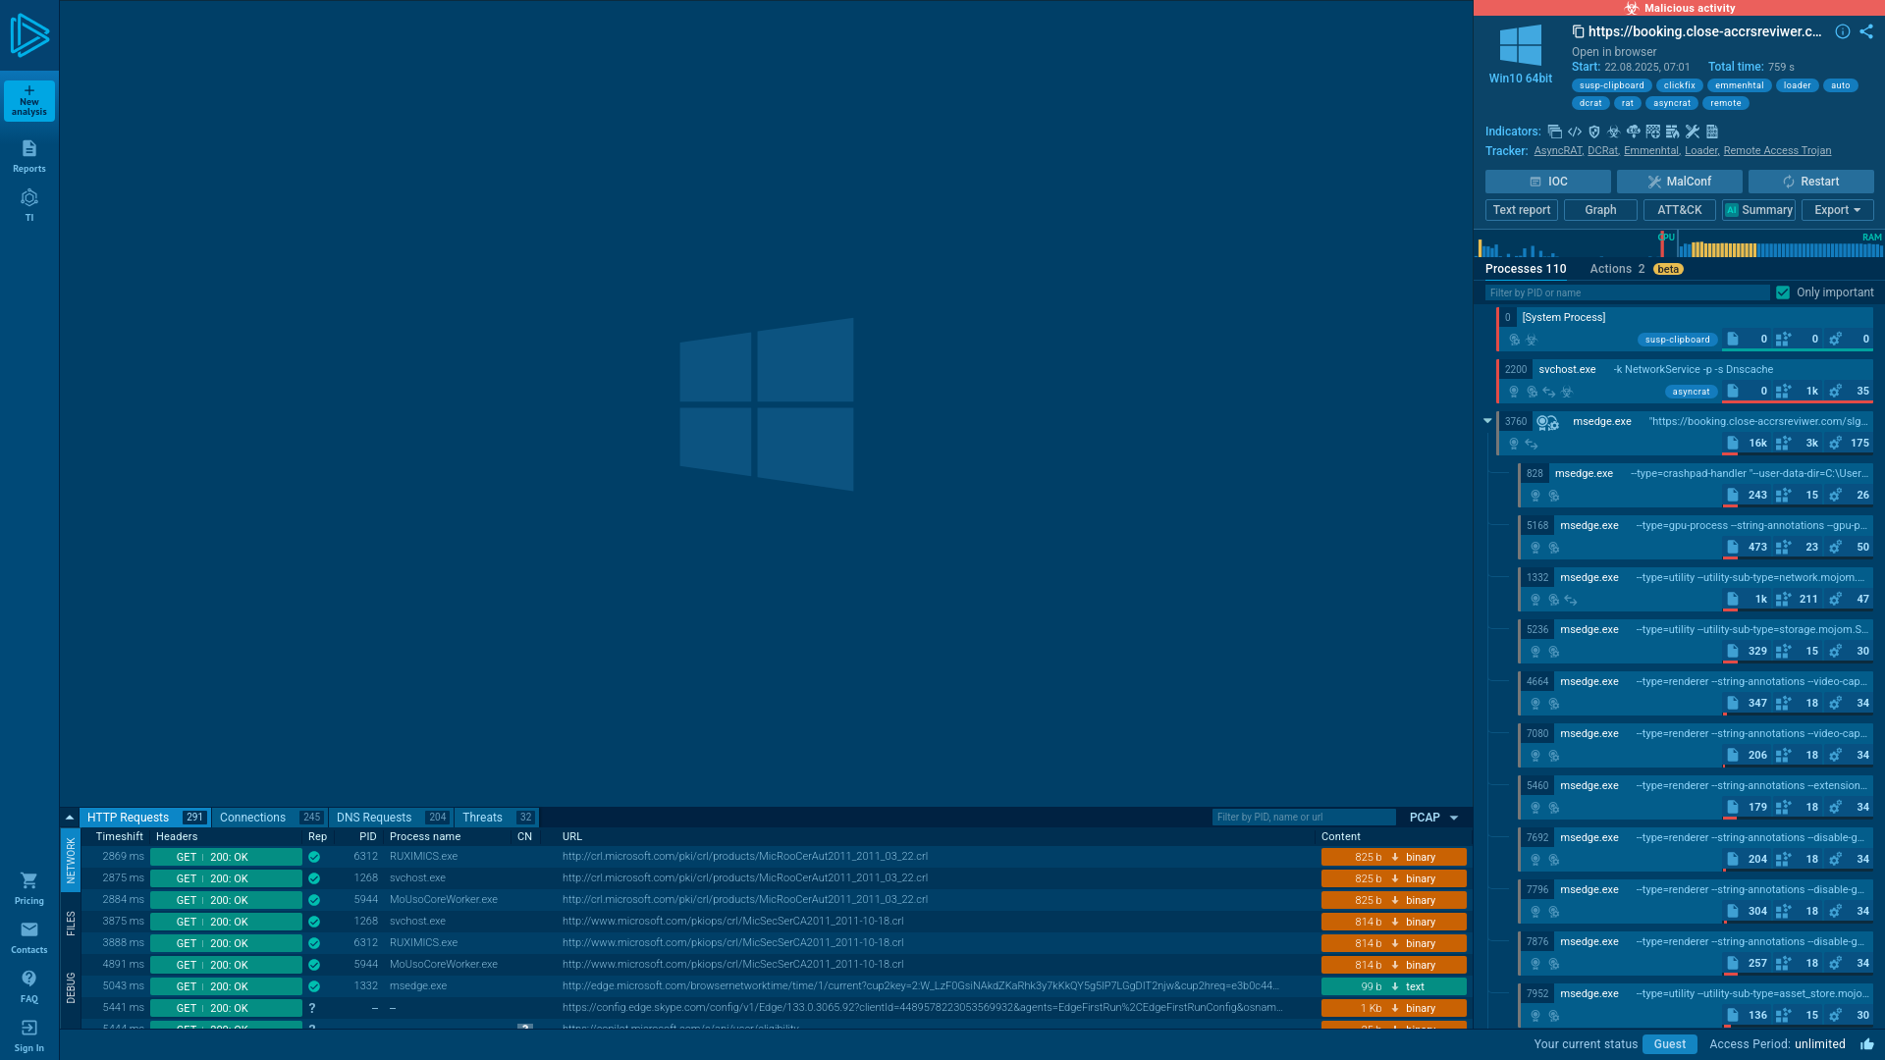This screenshot has width=1885, height=1060.
Task: Select svchost.exe 2200 process row
Action: [1685, 381]
